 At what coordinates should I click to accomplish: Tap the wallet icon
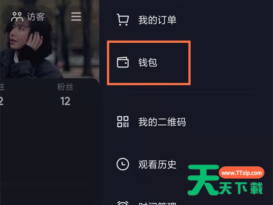point(123,62)
